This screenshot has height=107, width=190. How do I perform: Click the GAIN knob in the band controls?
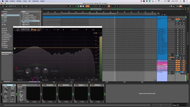[37, 70]
